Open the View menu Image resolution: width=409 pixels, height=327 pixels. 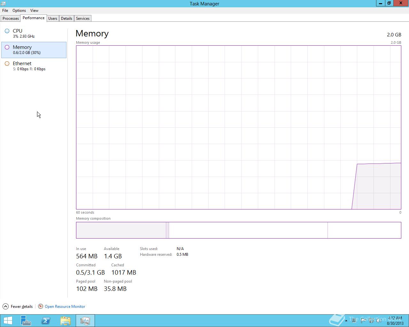pyautogui.click(x=34, y=11)
